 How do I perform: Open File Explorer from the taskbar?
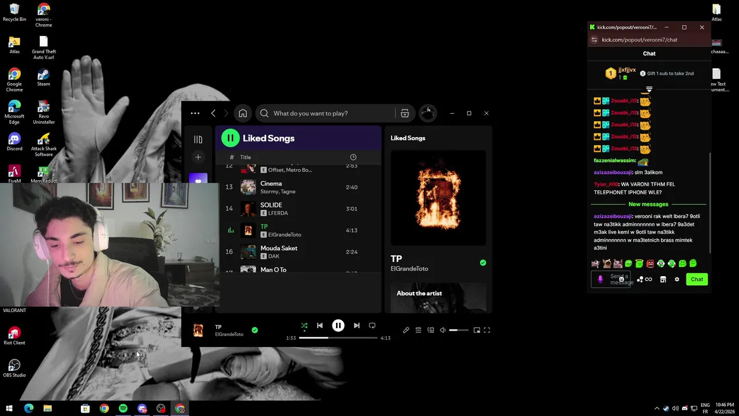tap(47, 408)
